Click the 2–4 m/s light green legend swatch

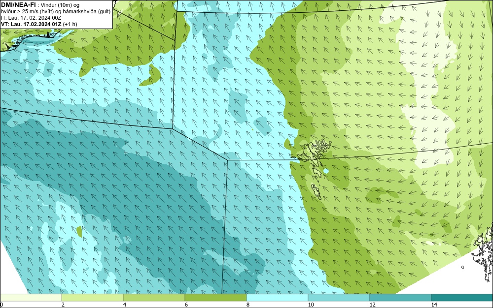93,297
